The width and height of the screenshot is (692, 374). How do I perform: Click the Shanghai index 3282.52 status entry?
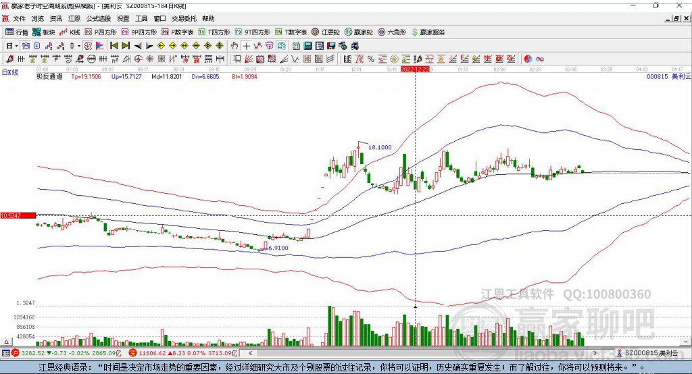click(66, 353)
